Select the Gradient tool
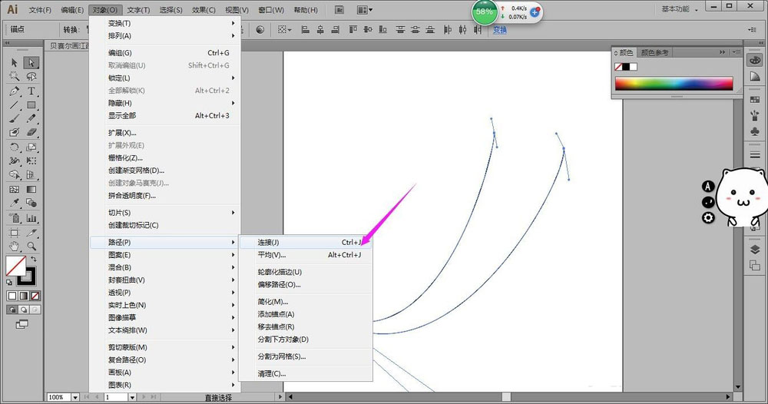This screenshot has height=404, width=768. pyautogui.click(x=31, y=189)
